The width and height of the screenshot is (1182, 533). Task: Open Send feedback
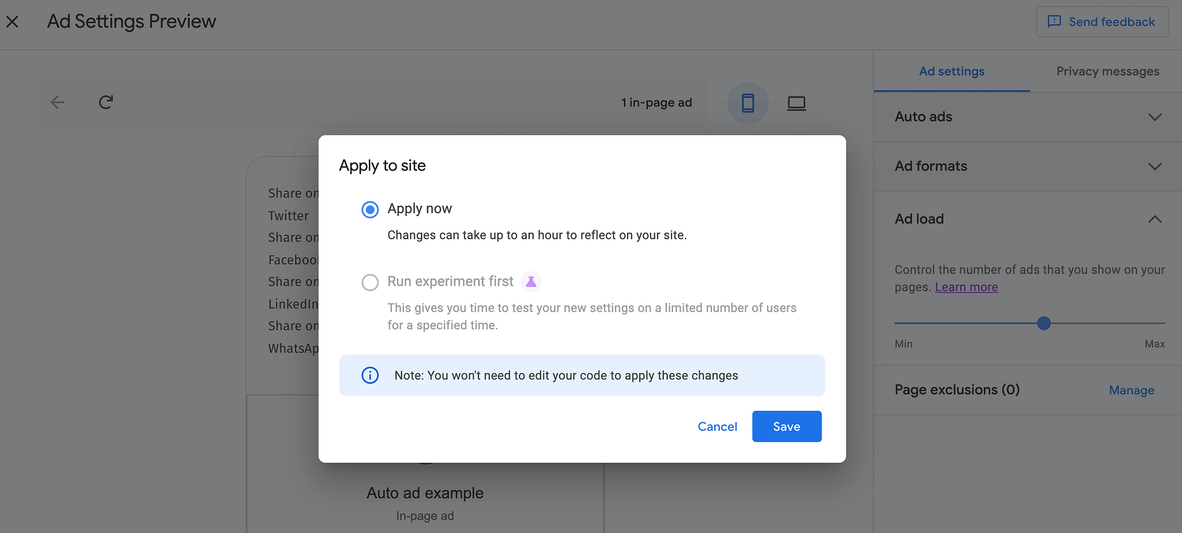click(x=1101, y=21)
